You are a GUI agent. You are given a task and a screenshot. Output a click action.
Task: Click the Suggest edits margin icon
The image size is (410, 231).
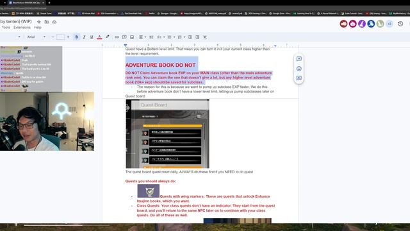pyautogui.click(x=299, y=78)
